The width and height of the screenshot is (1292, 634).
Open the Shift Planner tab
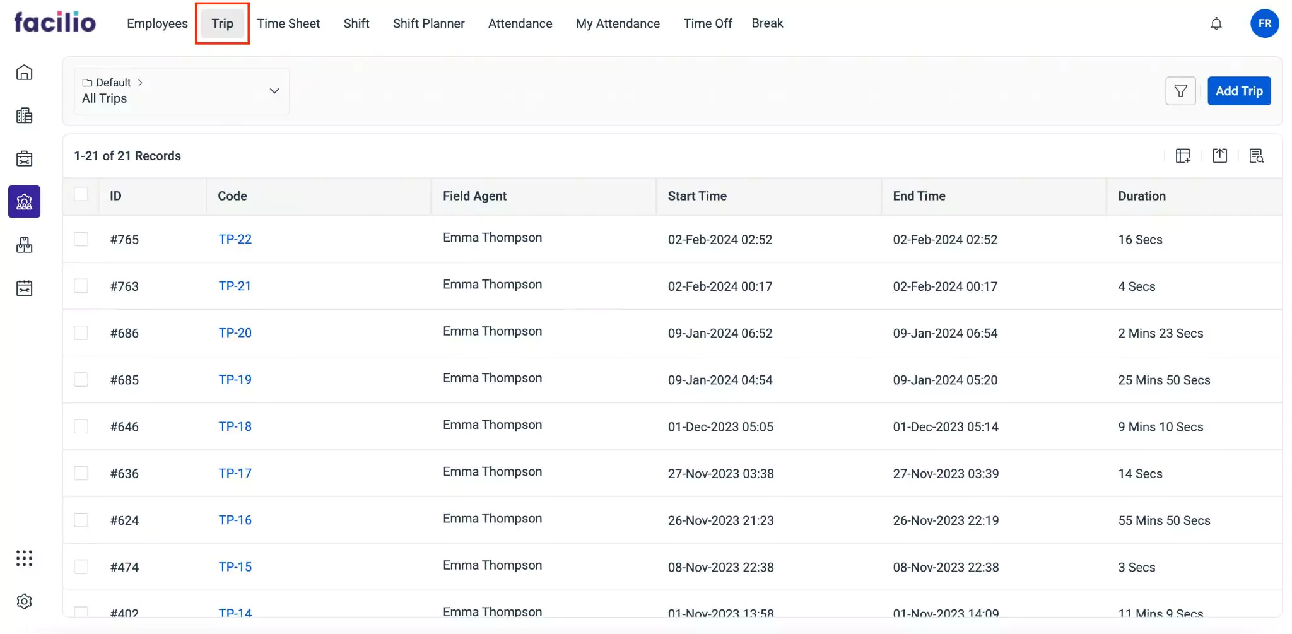pyautogui.click(x=428, y=24)
